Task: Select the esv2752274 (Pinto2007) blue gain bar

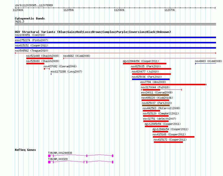Action: coord(115,43)
